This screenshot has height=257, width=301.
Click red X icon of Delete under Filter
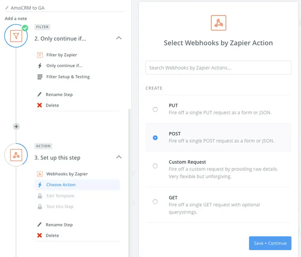point(40,105)
